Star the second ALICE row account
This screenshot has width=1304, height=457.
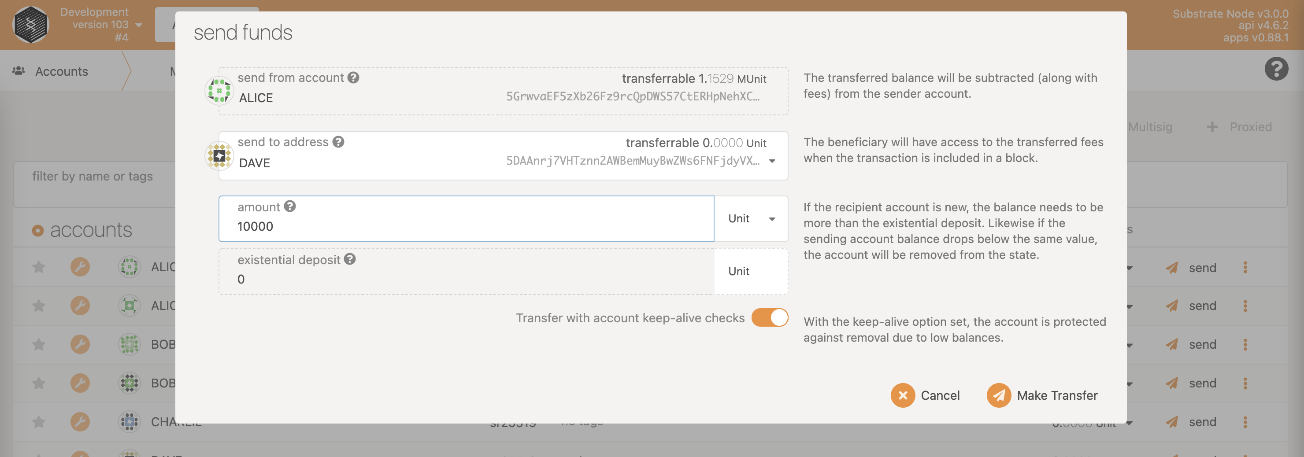pyautogui.click(x=39, y=306)
